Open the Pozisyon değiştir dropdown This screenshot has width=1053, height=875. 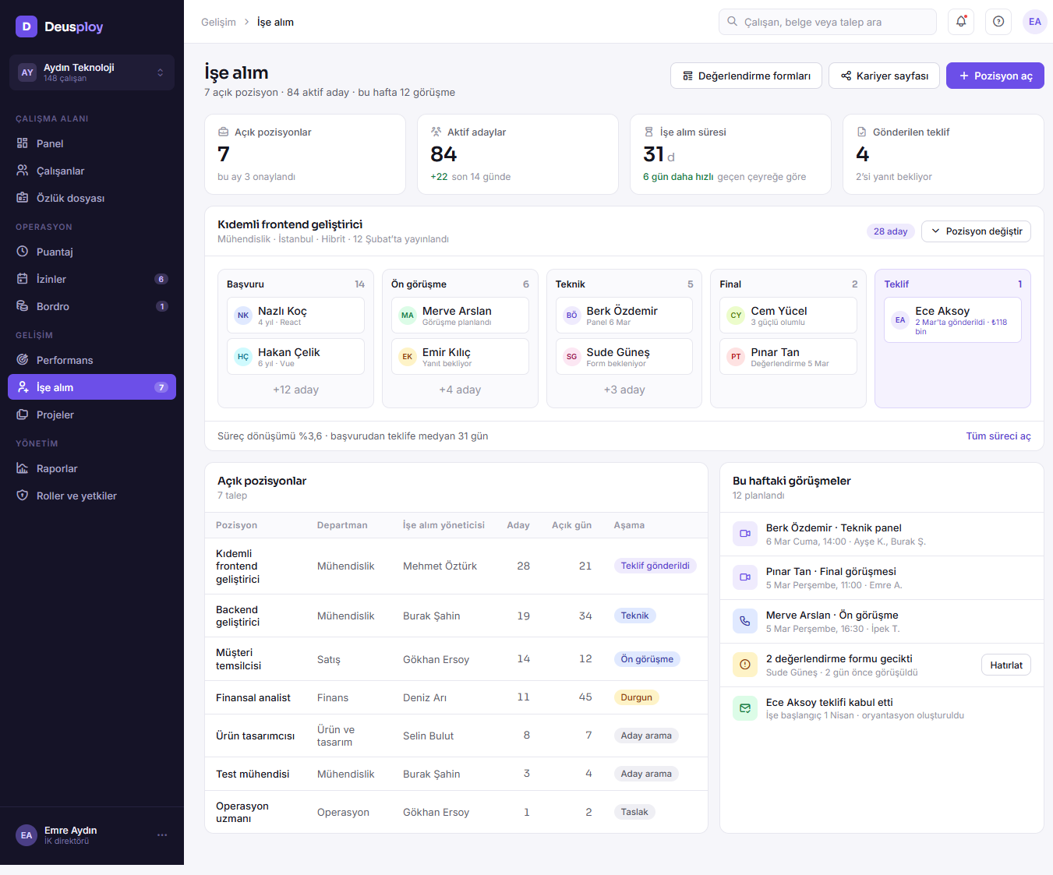[976, 231]
